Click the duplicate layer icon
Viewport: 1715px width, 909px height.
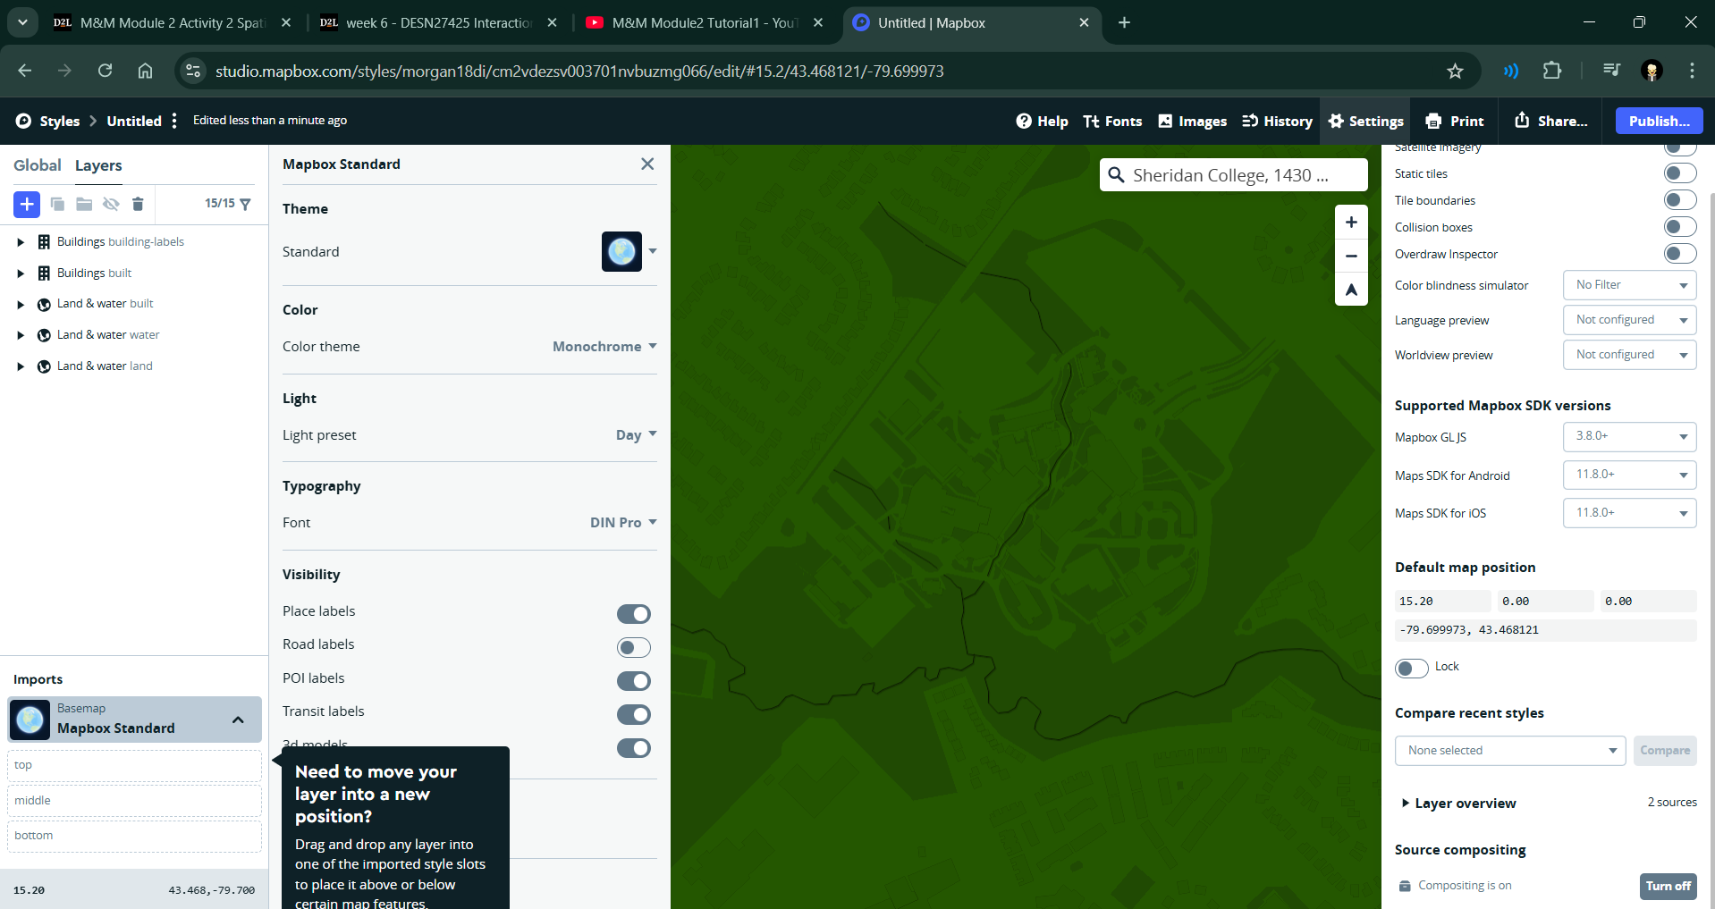point(57,204)
